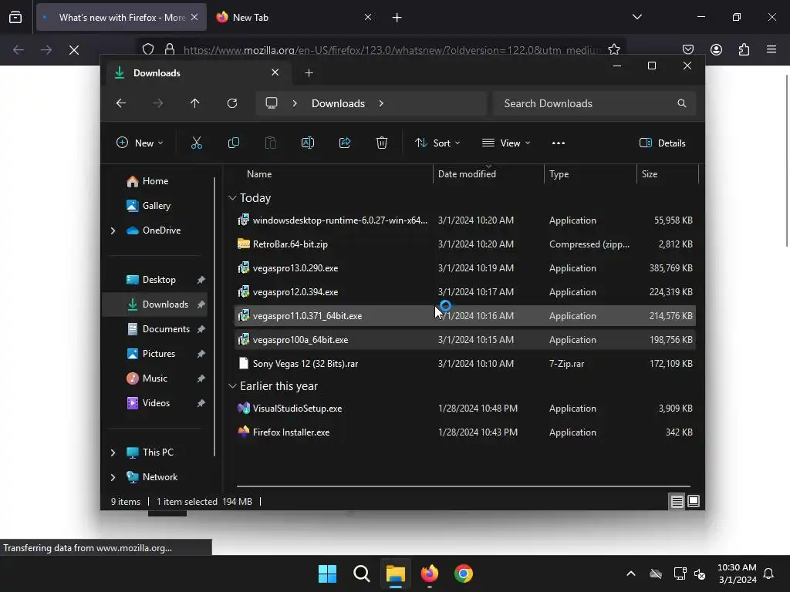Sort by the Name column header

(x=334, y=174)
